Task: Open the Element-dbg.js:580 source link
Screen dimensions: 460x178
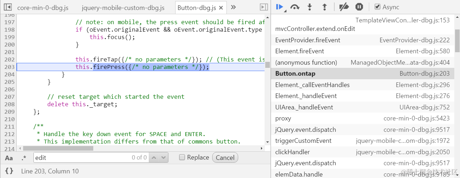Action: [423, 51]
